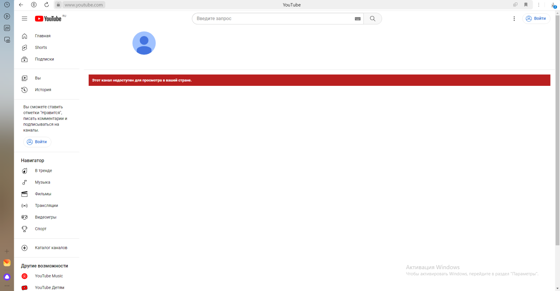The height and width of the screenshot is (291, 560).
Task: Click the bookmark icon in the address bar
Action: pos(526,5)
